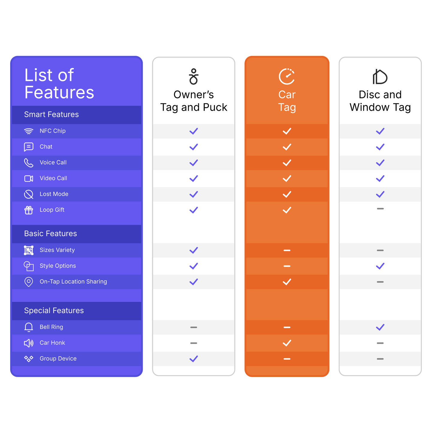Click the Sizes Variety icon
This screenshot has width=433, height=433.
click(29, 250)
